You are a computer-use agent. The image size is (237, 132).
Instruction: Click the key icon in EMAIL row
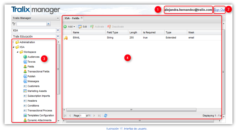tap(66, 38)
